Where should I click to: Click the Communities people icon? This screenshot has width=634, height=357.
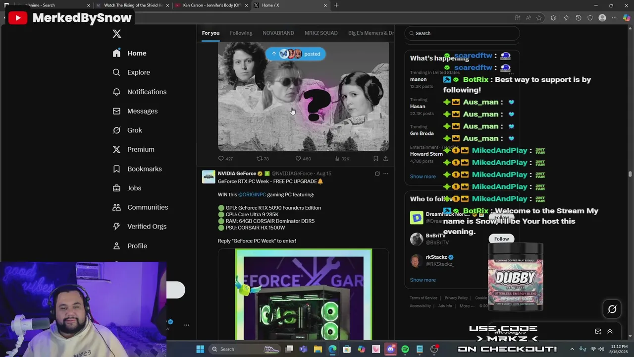point(116,207)
